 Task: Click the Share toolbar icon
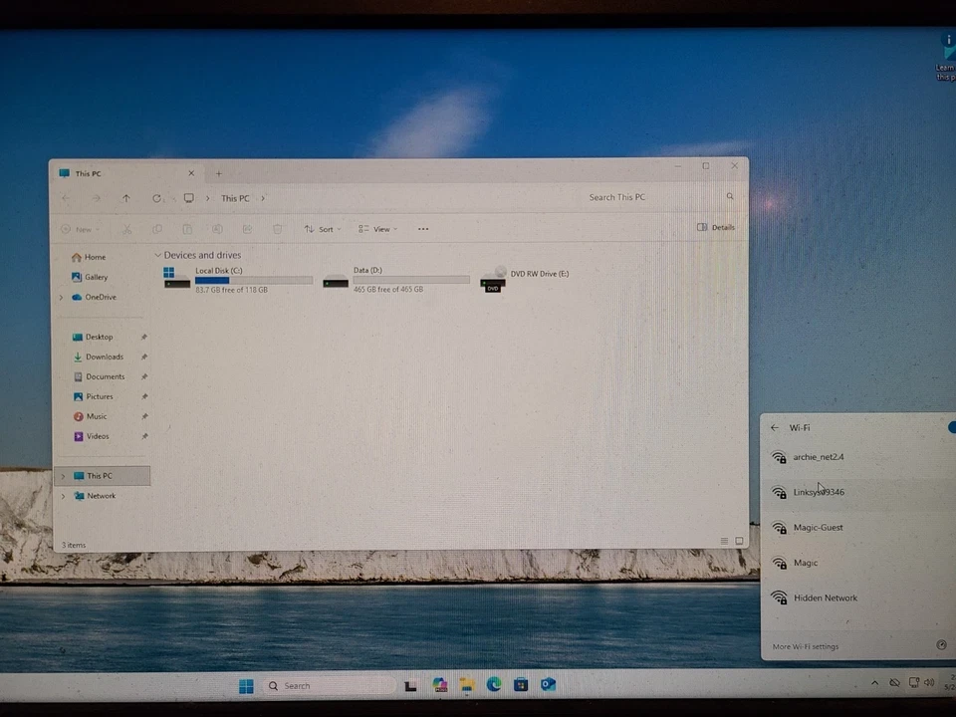click(247, 229)
